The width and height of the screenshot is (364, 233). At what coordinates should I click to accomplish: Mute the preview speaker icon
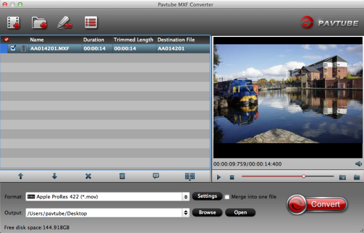(359, 164)
